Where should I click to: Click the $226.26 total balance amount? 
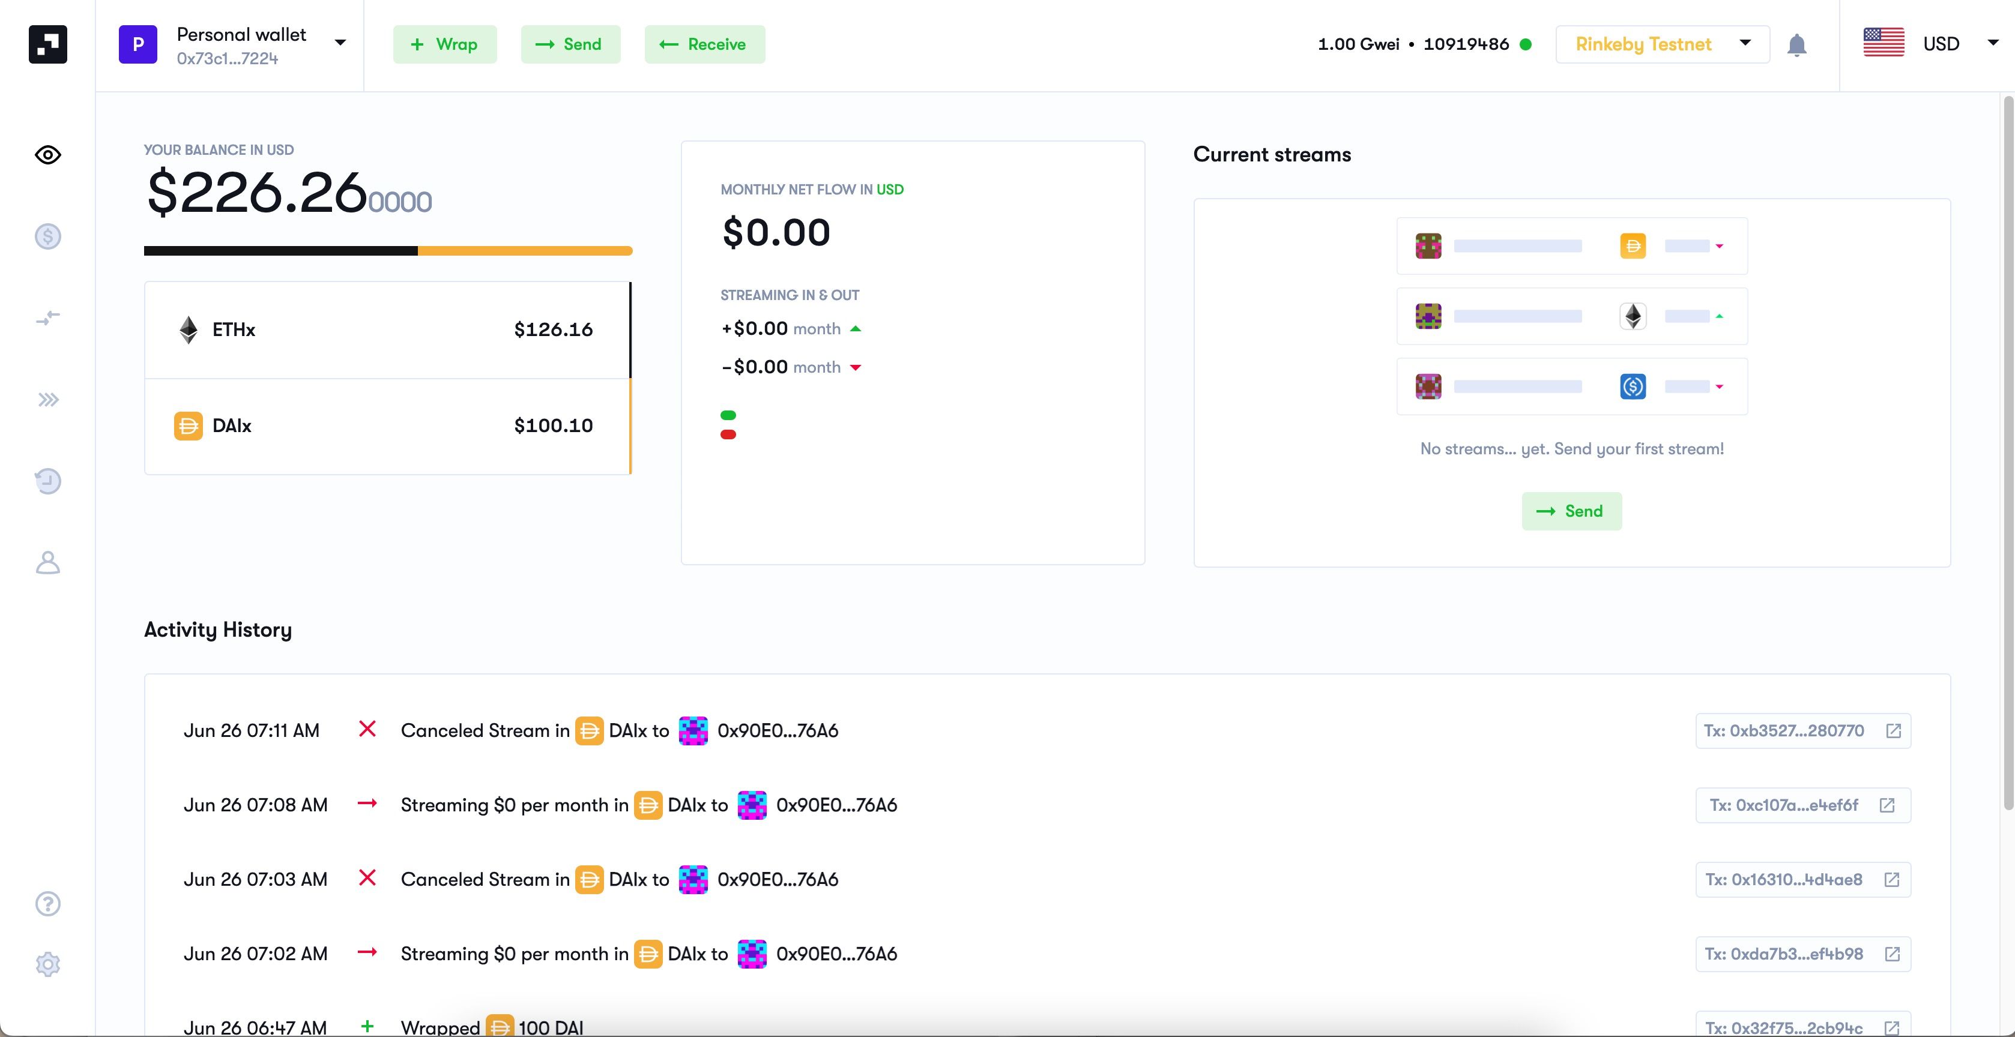click(x=289, y=193)
